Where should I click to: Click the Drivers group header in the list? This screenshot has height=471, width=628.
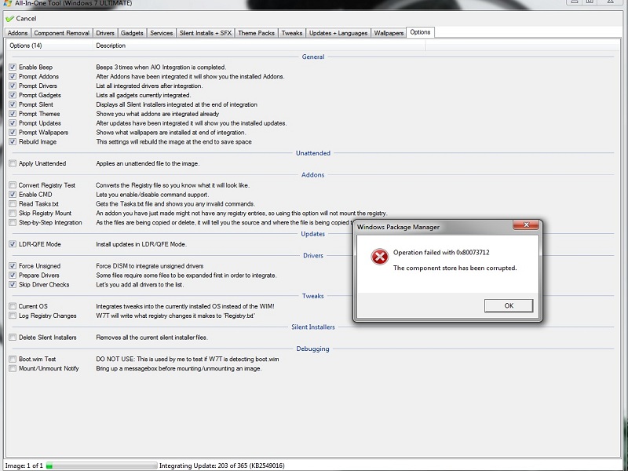pos(312,256)
